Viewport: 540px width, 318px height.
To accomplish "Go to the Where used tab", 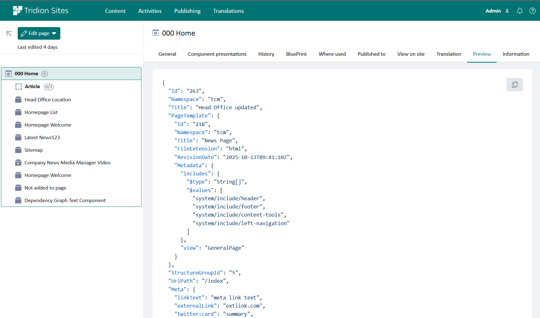I will pos(332,54).
